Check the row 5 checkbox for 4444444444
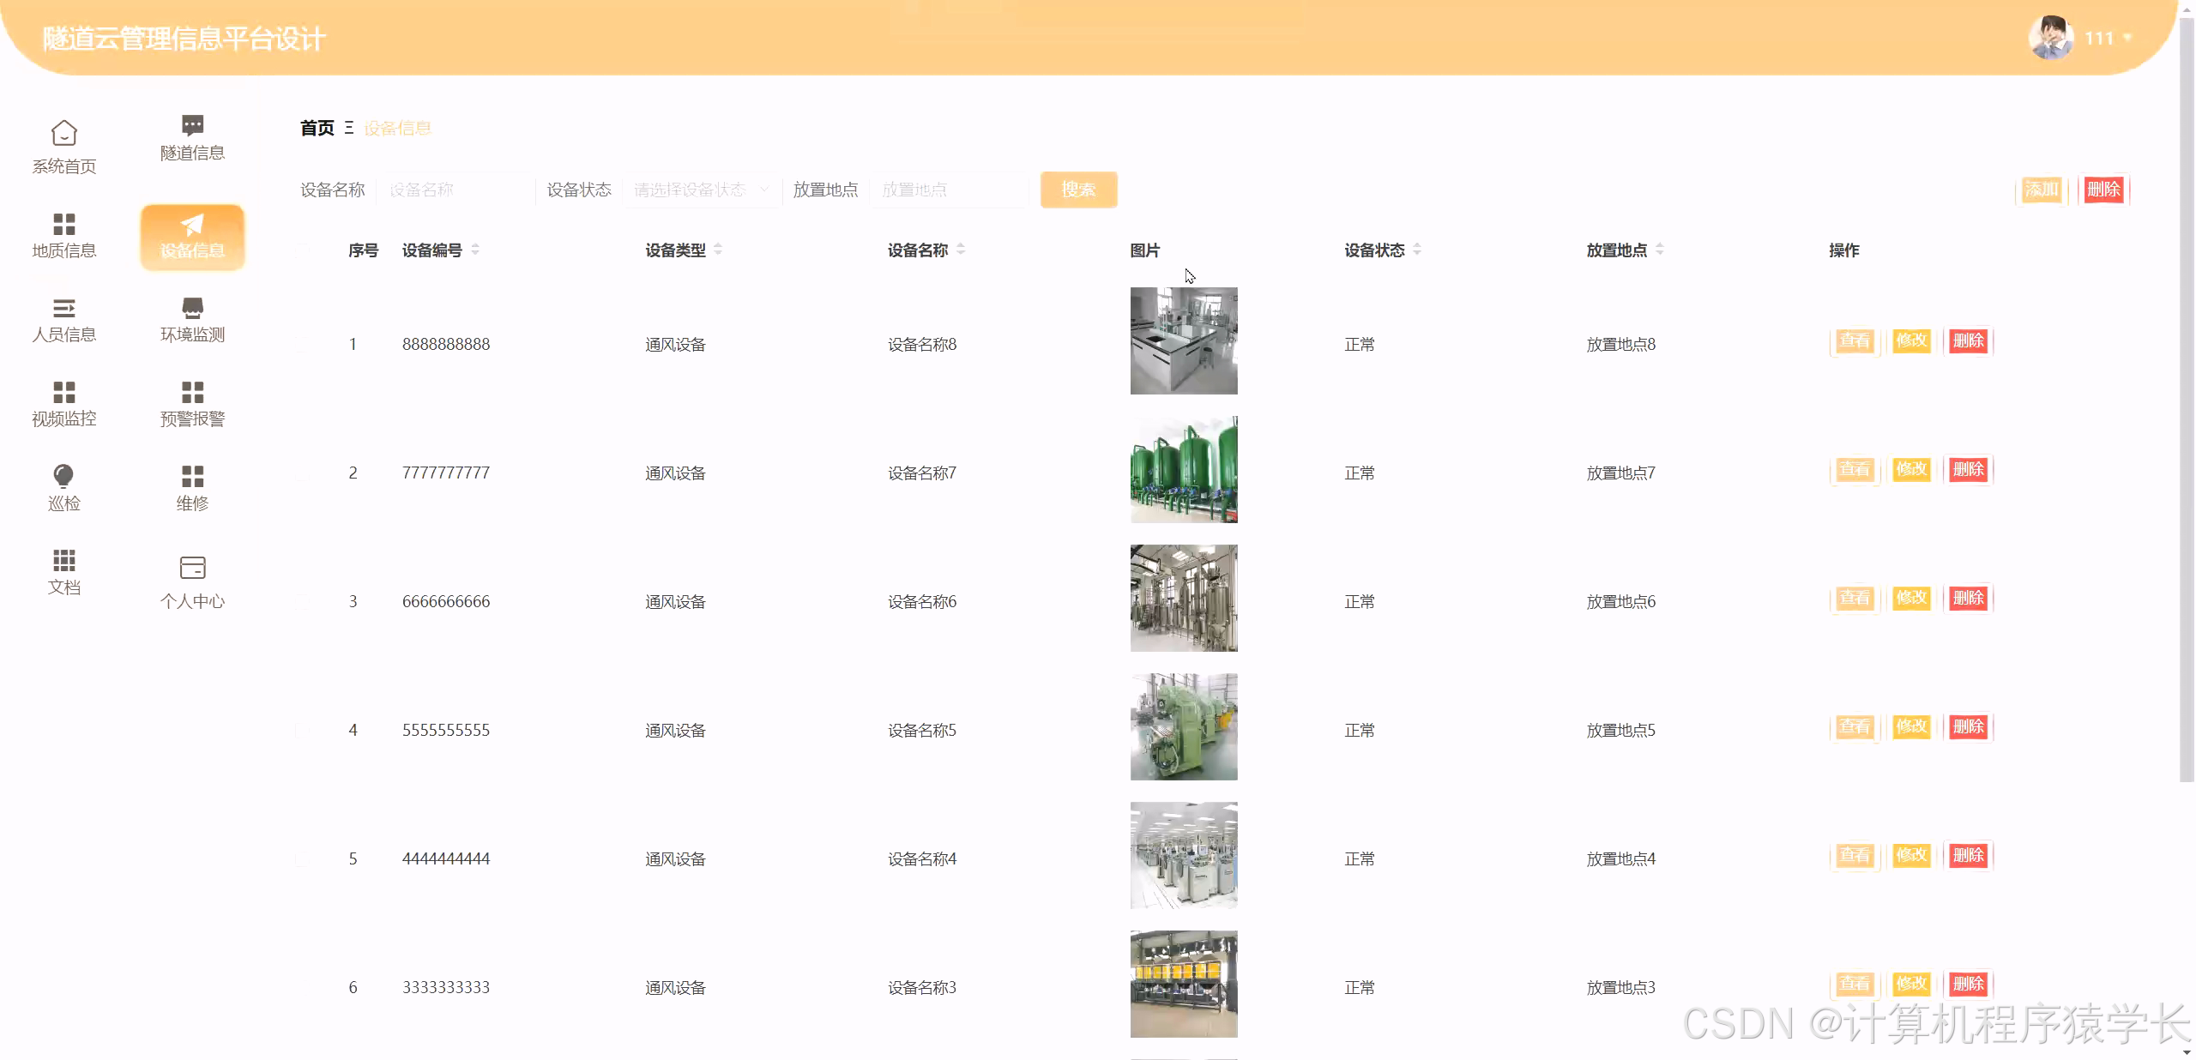Image resolution: width=2196 pixels, height=1060 pixels. pos(303,859)
